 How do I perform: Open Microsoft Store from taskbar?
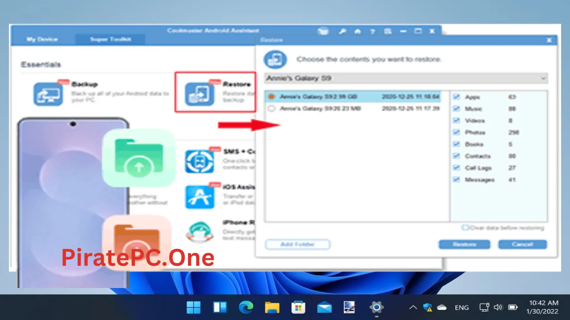point(298,307)
